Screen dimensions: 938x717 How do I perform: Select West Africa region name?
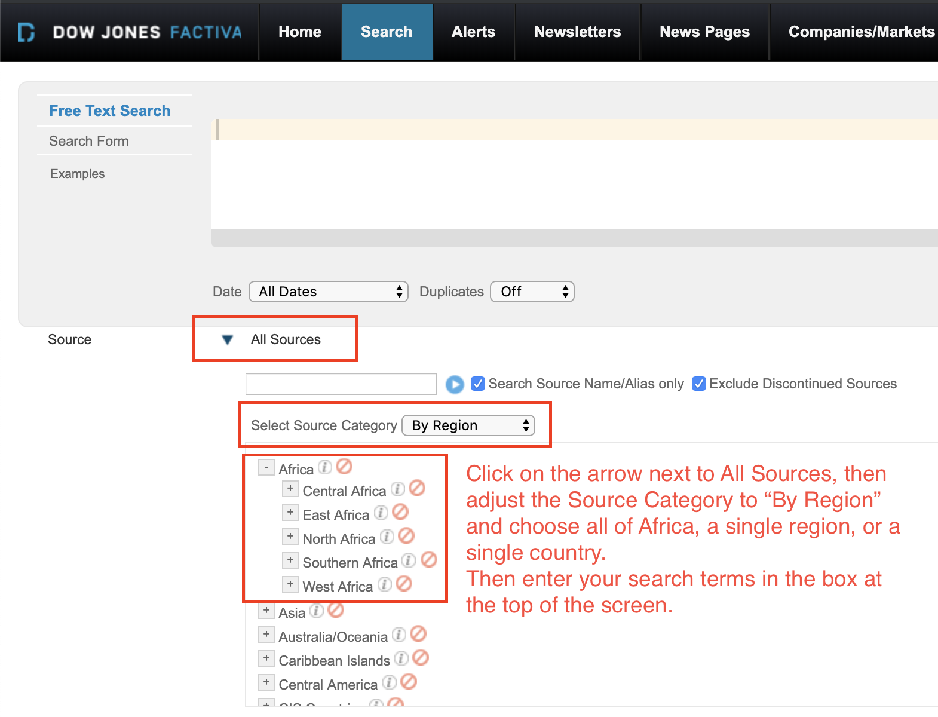tap(338, 586)
